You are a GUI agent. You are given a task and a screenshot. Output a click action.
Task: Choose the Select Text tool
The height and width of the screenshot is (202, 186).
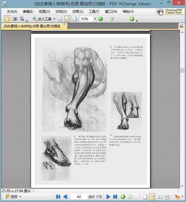(22, 19)
